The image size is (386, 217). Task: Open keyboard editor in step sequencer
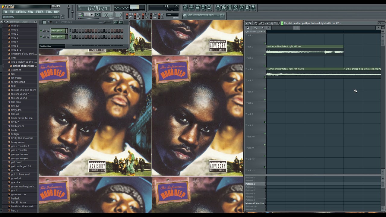[x=121, y=22]
